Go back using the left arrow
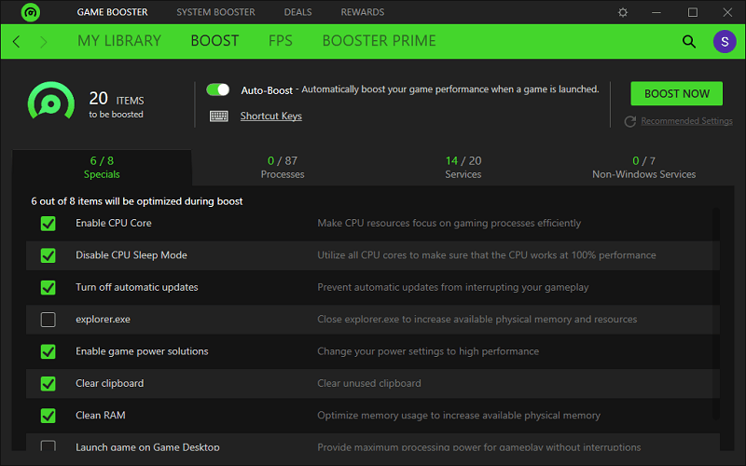 click(17, 42)
